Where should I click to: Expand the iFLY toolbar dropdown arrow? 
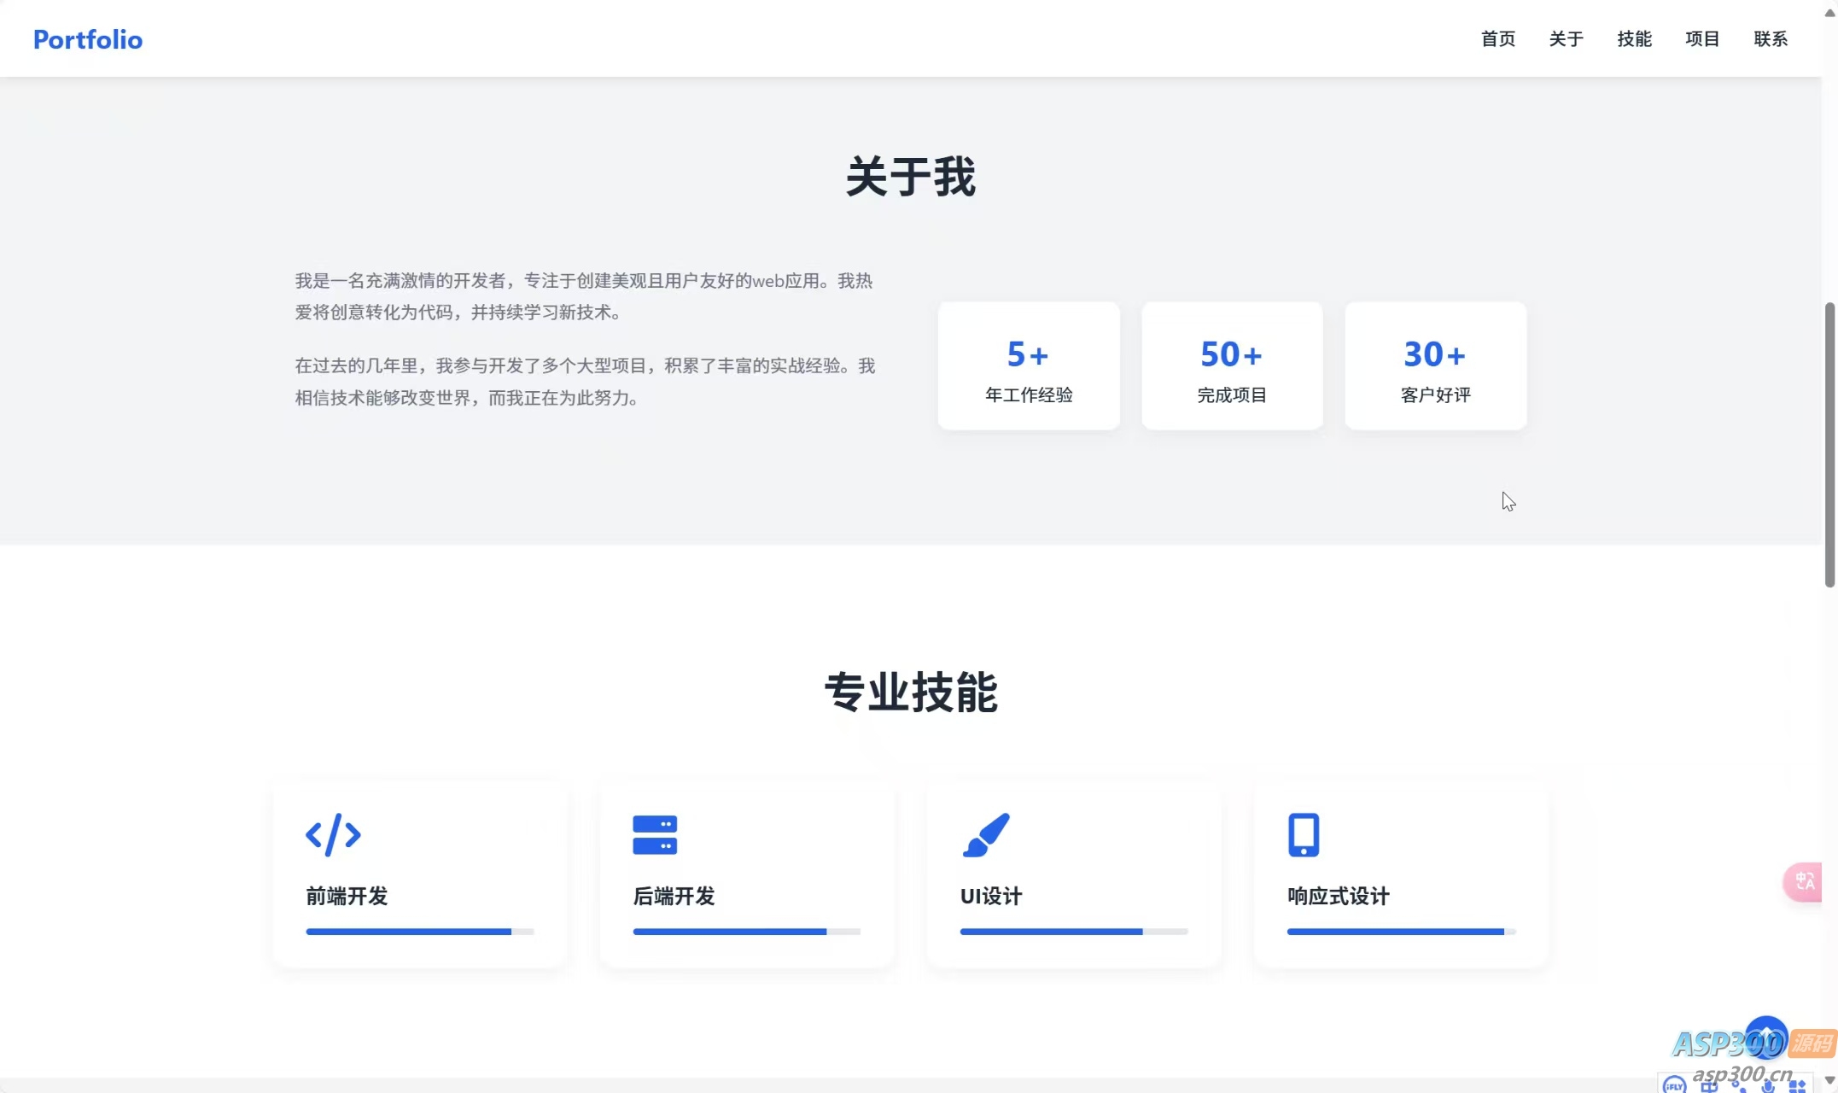(1828, 1080)
